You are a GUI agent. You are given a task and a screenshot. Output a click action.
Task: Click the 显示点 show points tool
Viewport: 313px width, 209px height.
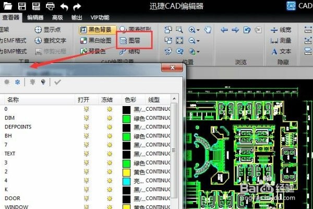(47, 30)
